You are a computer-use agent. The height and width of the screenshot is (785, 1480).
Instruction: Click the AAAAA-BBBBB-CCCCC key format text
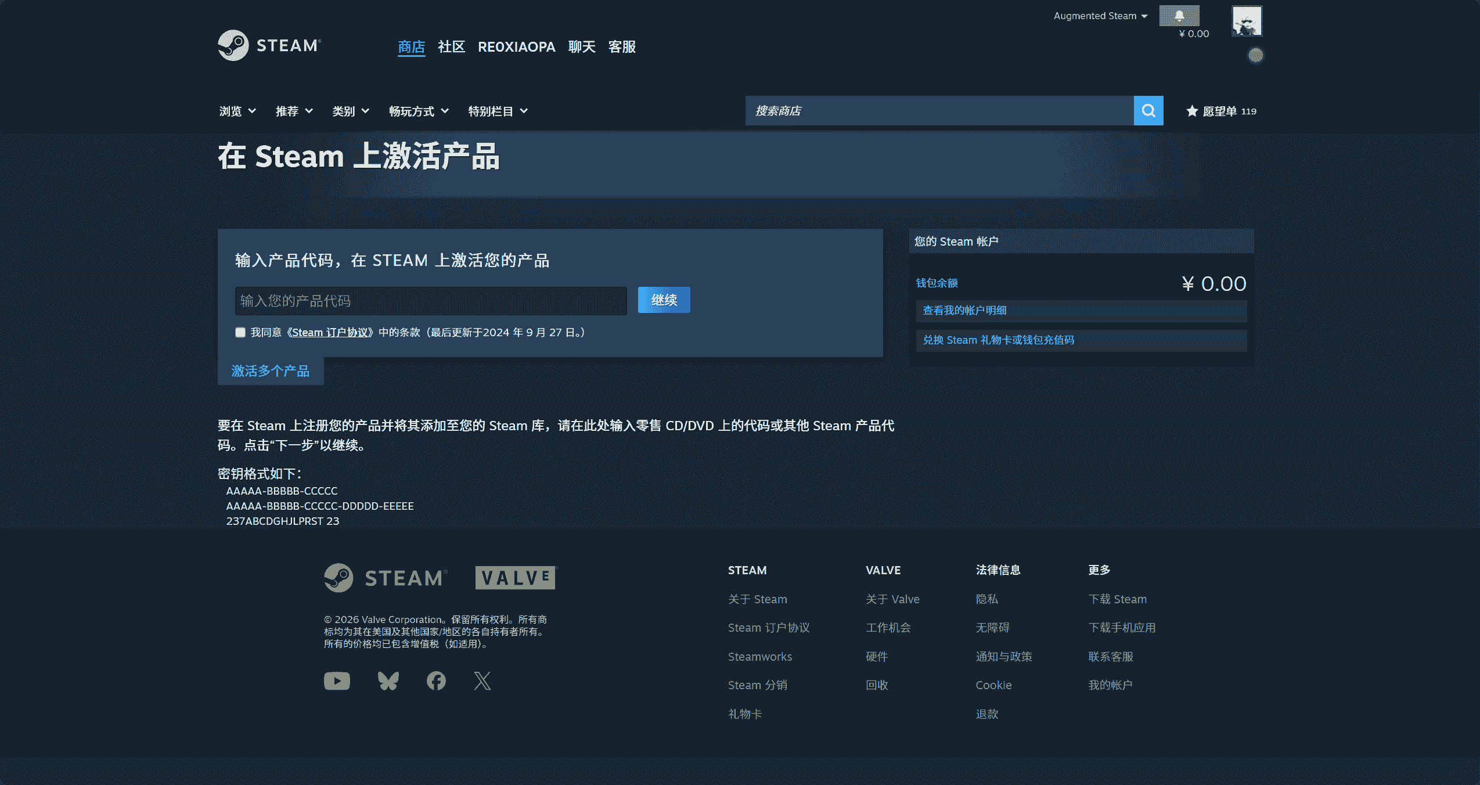tap(282, 491)
